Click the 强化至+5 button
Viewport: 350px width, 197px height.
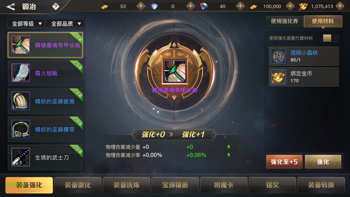284,162
